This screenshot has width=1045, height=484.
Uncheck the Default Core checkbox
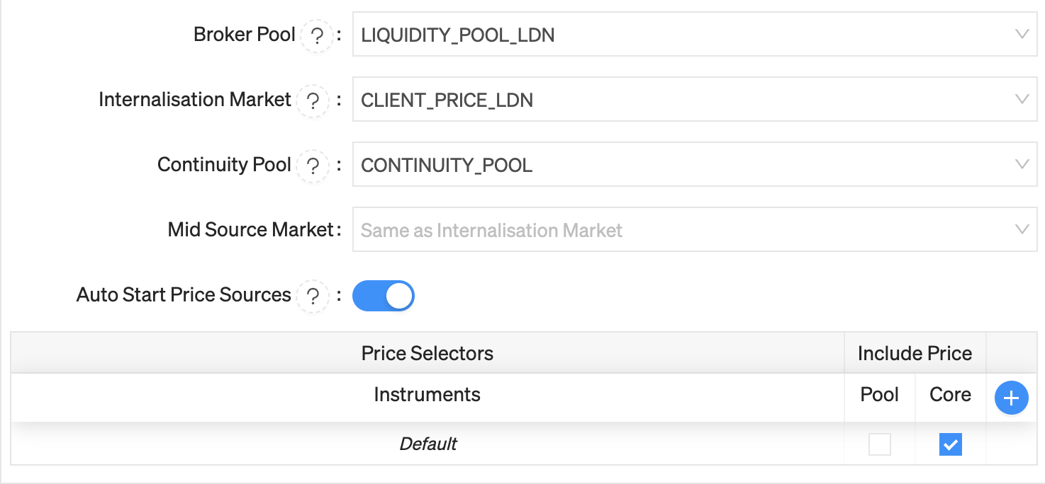click(951, 444)
